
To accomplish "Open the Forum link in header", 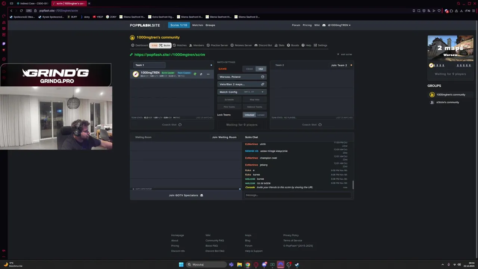I will [296, 25].
